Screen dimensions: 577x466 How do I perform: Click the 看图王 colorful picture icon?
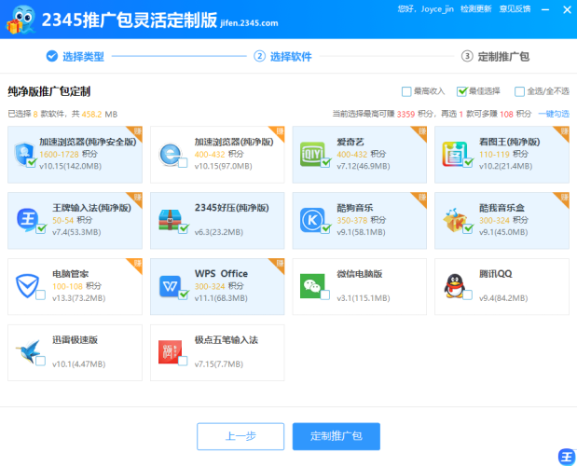pos(455,154)
